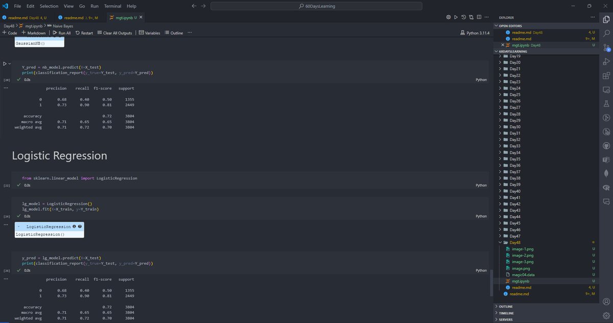The image size is (613, 323).
Task: Open the File menu
Action: click(x=18, y=6)
